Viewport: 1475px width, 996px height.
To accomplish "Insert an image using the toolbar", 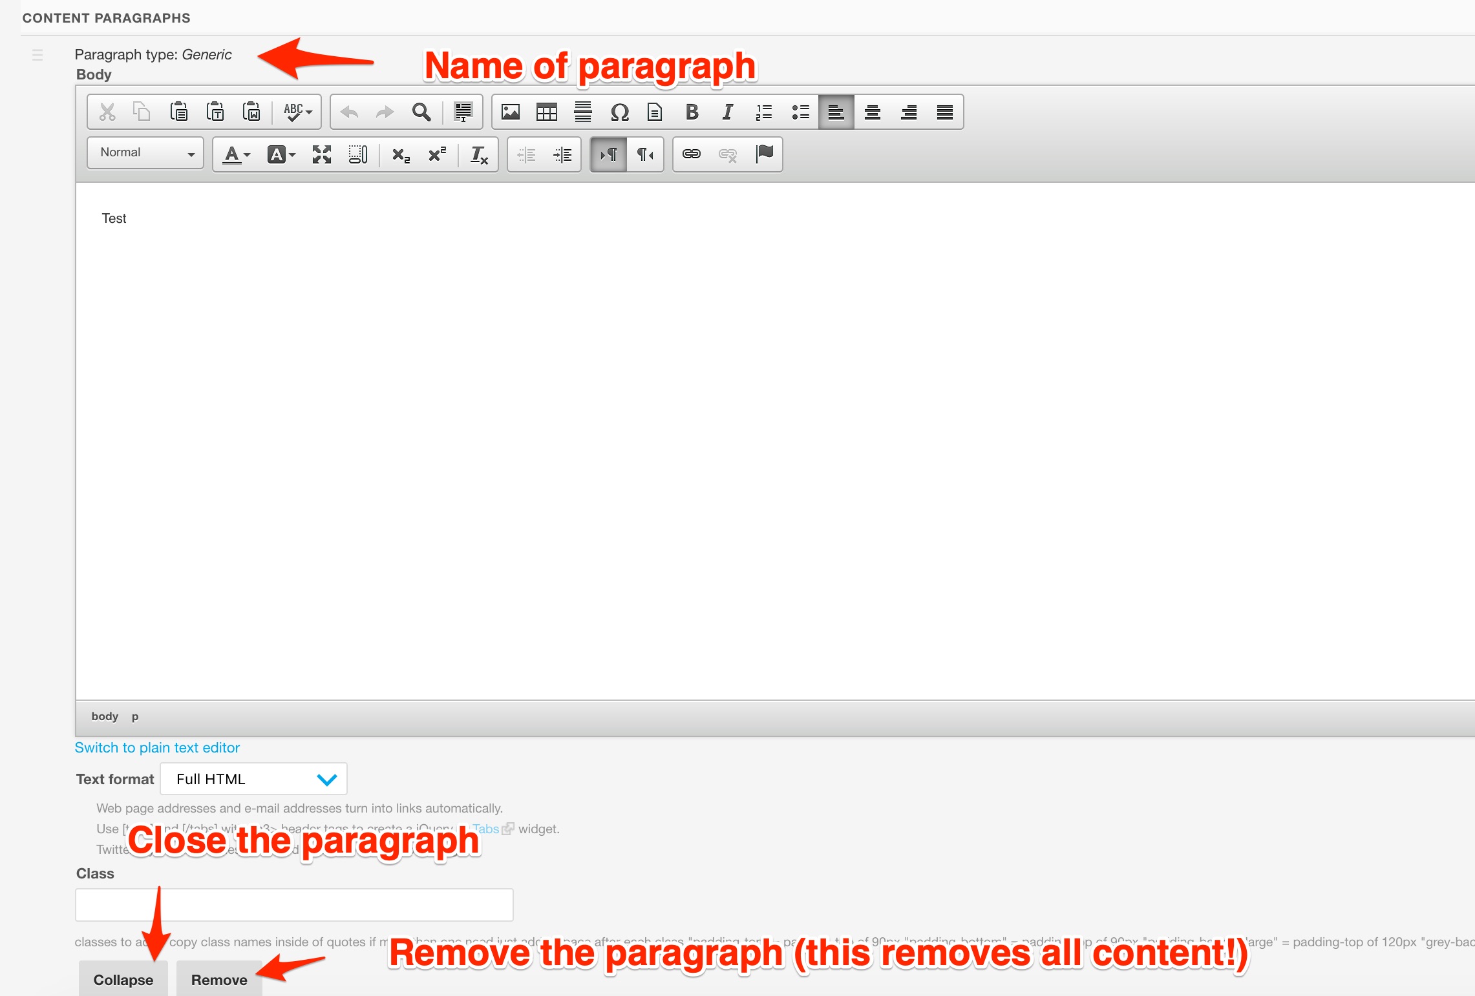I will (511, 112).
